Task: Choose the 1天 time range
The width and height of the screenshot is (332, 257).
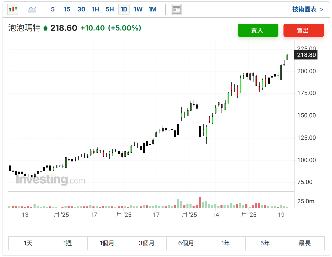Action: coord(28,243)
